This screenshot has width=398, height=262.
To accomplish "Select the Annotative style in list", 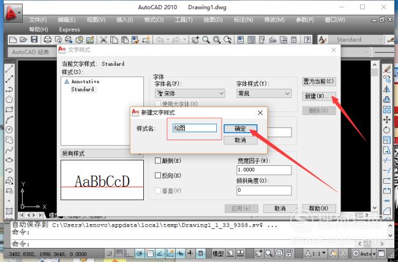I will pyautogui.click(x=85, y=81).
